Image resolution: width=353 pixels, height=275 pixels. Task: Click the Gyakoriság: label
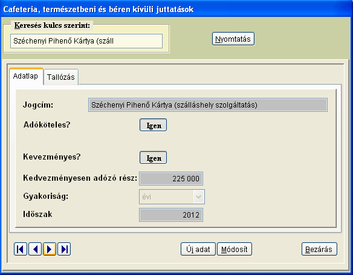(x=46, y=196)
